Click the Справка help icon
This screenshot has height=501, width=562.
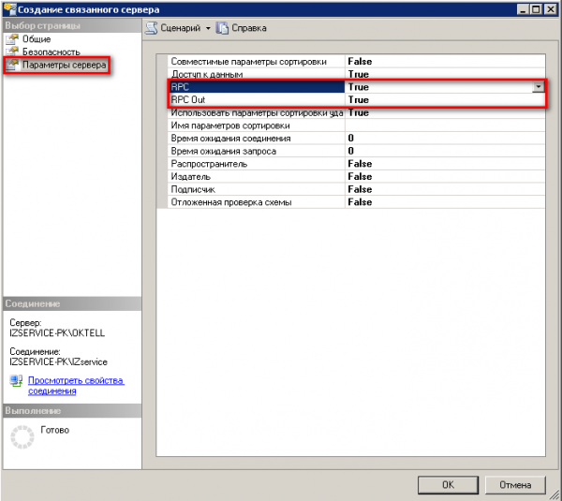(x=222, y=28)
